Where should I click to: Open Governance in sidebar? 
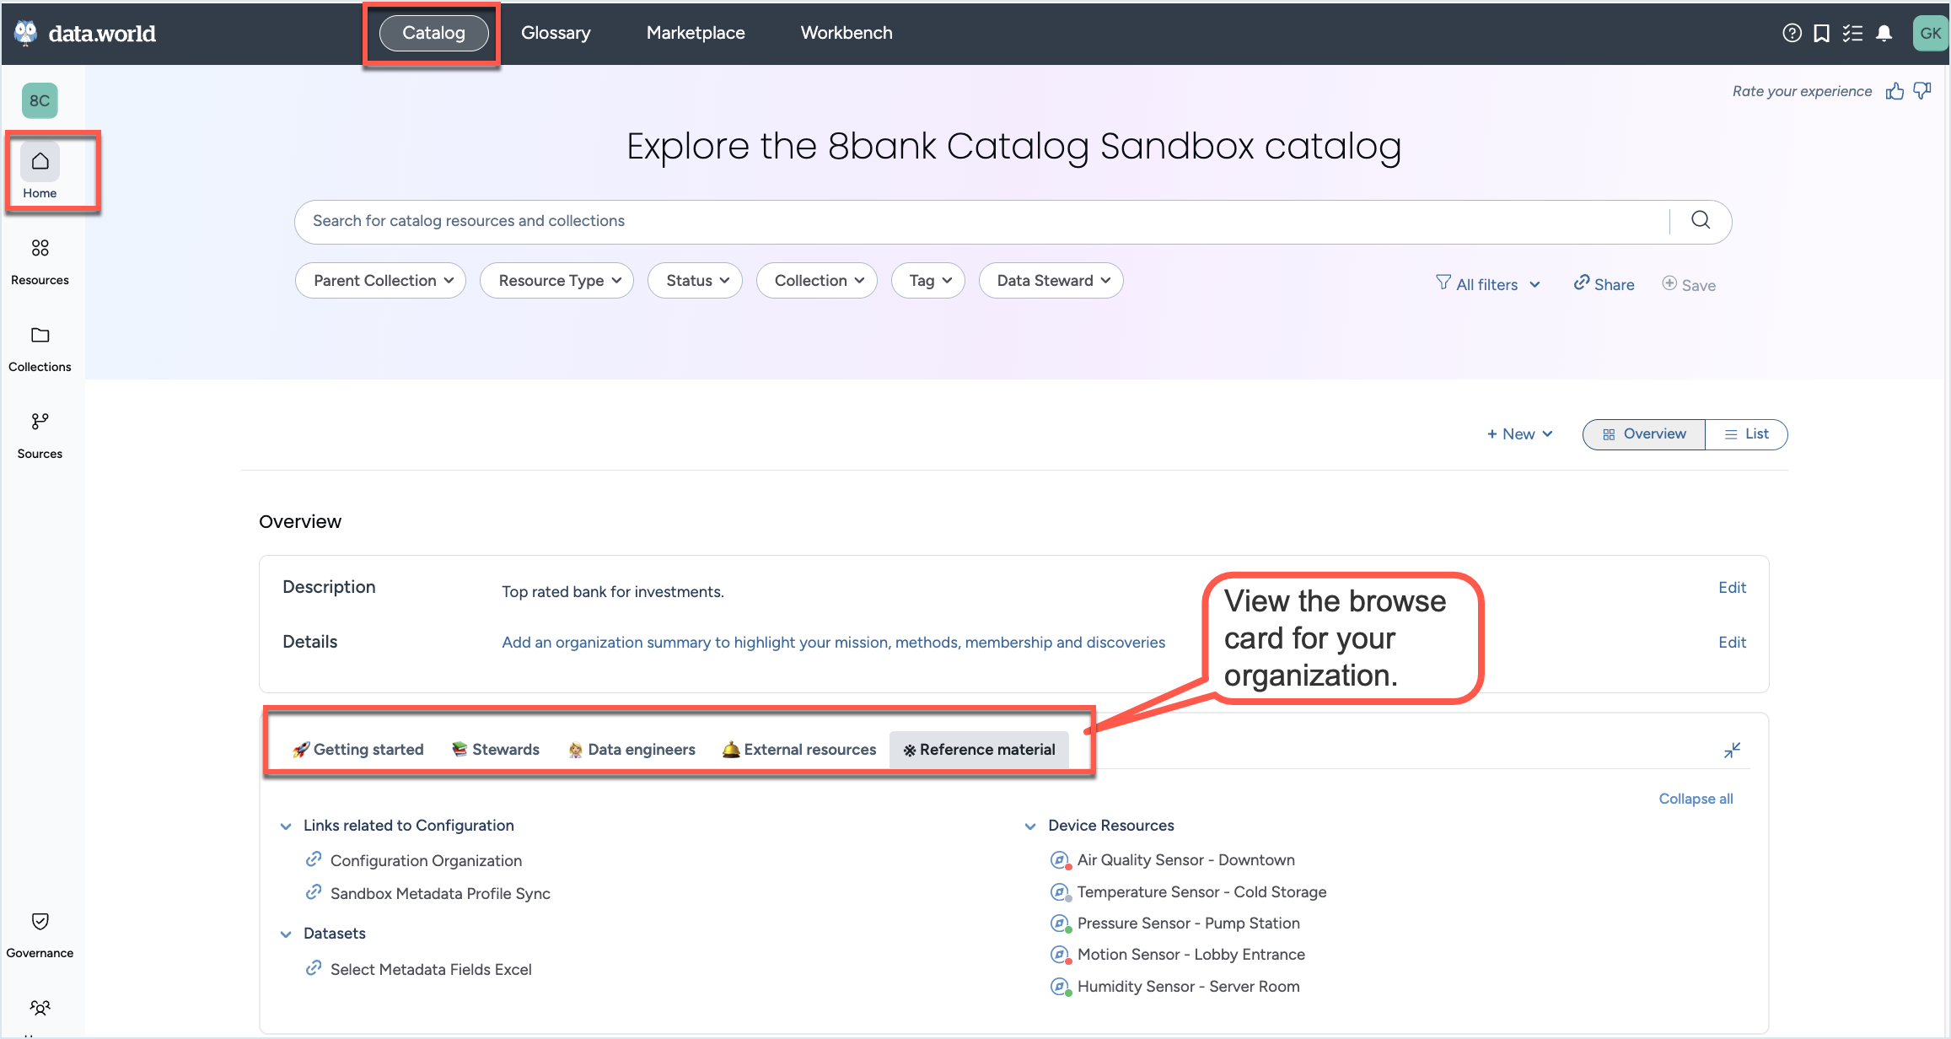tap(40, 935)
